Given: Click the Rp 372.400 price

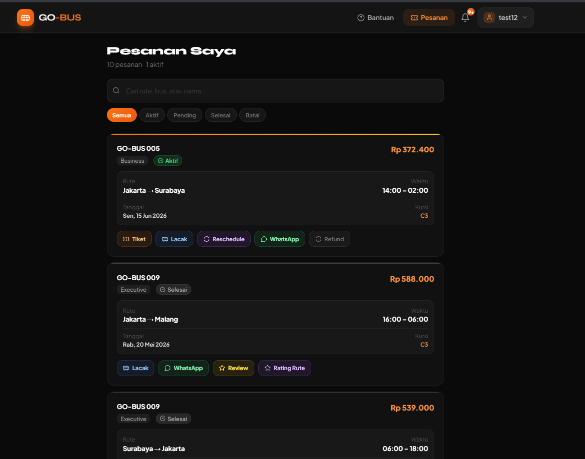Looking at the screenshot, I should pyautogui.click(x=412, y=149).
